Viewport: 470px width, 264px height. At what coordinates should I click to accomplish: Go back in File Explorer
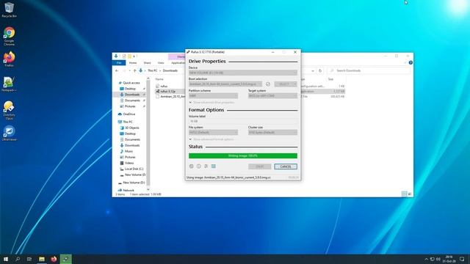[x=117, y=70]
